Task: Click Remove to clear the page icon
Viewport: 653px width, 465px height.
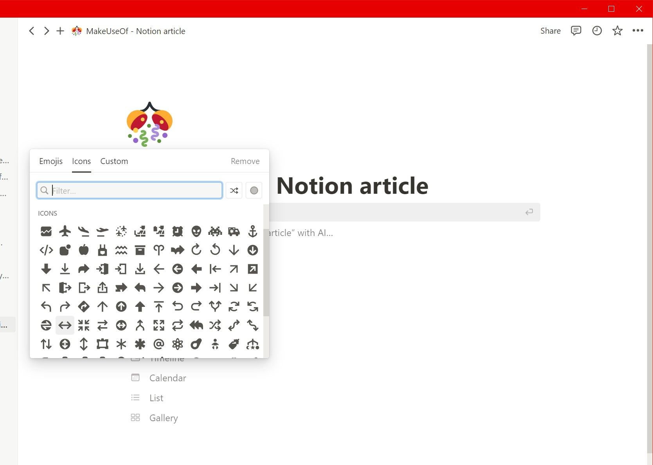Action: click(245, 161)
